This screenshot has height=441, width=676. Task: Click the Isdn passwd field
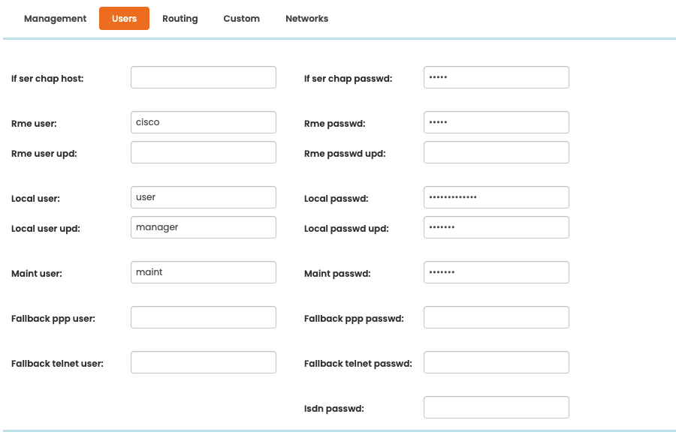click(496, 407)
